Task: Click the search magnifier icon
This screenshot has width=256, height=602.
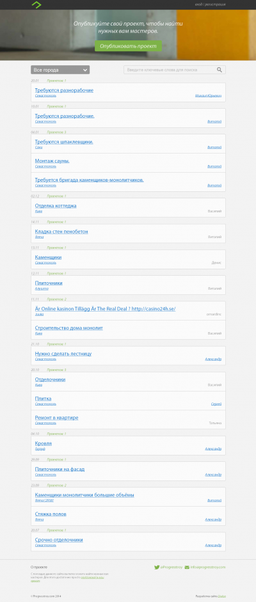Action: point(220,70)
